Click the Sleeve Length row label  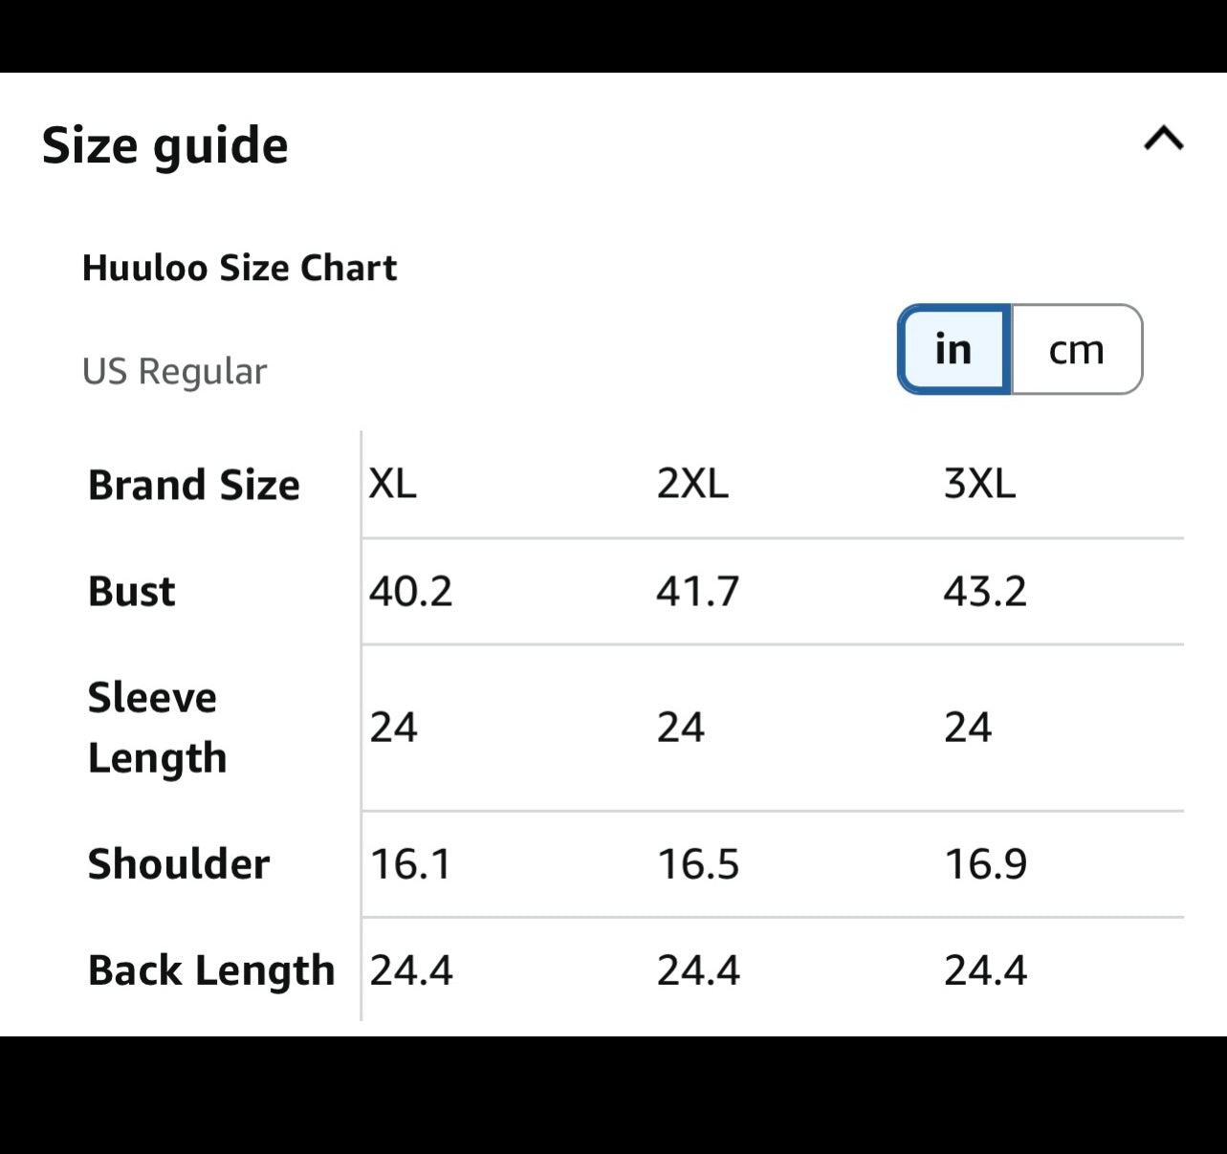(x=158, y=728)
